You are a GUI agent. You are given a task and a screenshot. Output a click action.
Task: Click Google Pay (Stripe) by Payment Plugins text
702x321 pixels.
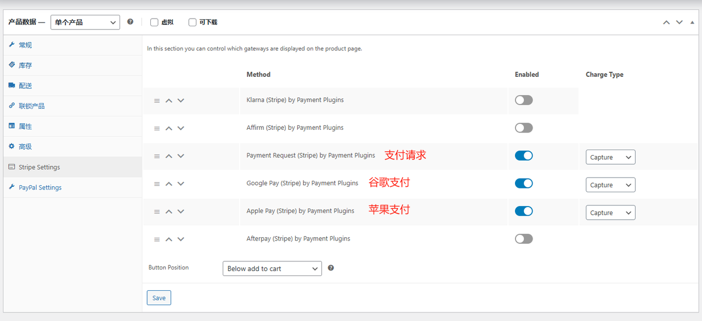[302, 184]
